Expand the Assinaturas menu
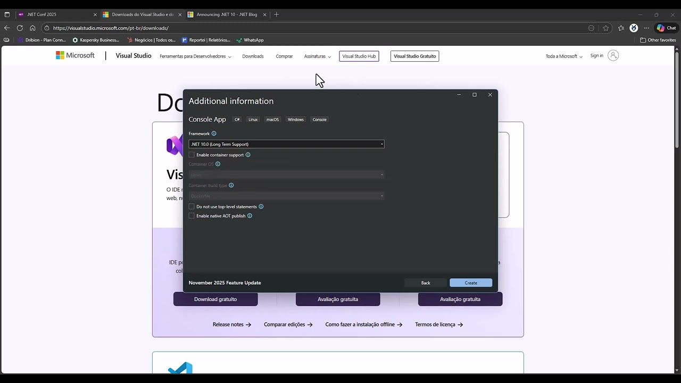This screenshot has height=383, width=681. (318, 56)
